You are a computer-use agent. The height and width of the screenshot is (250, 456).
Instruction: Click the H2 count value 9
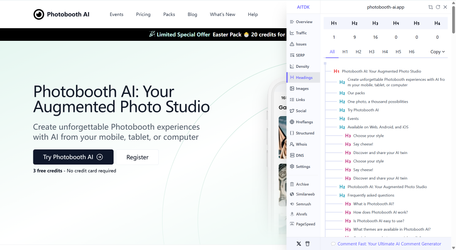(x=355, y=37)
